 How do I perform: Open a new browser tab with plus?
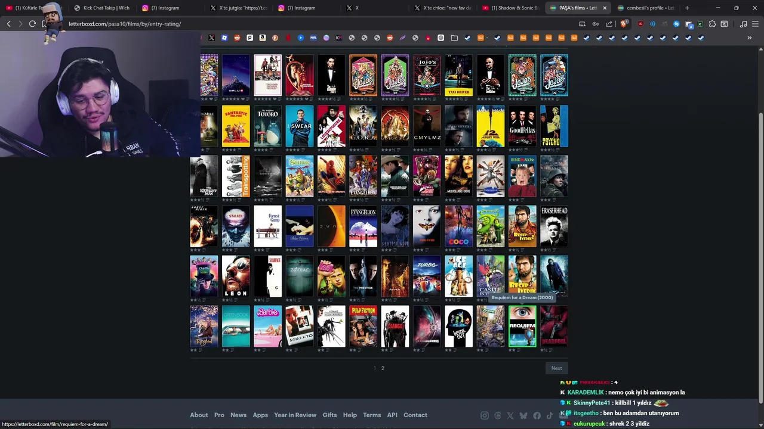687,8
